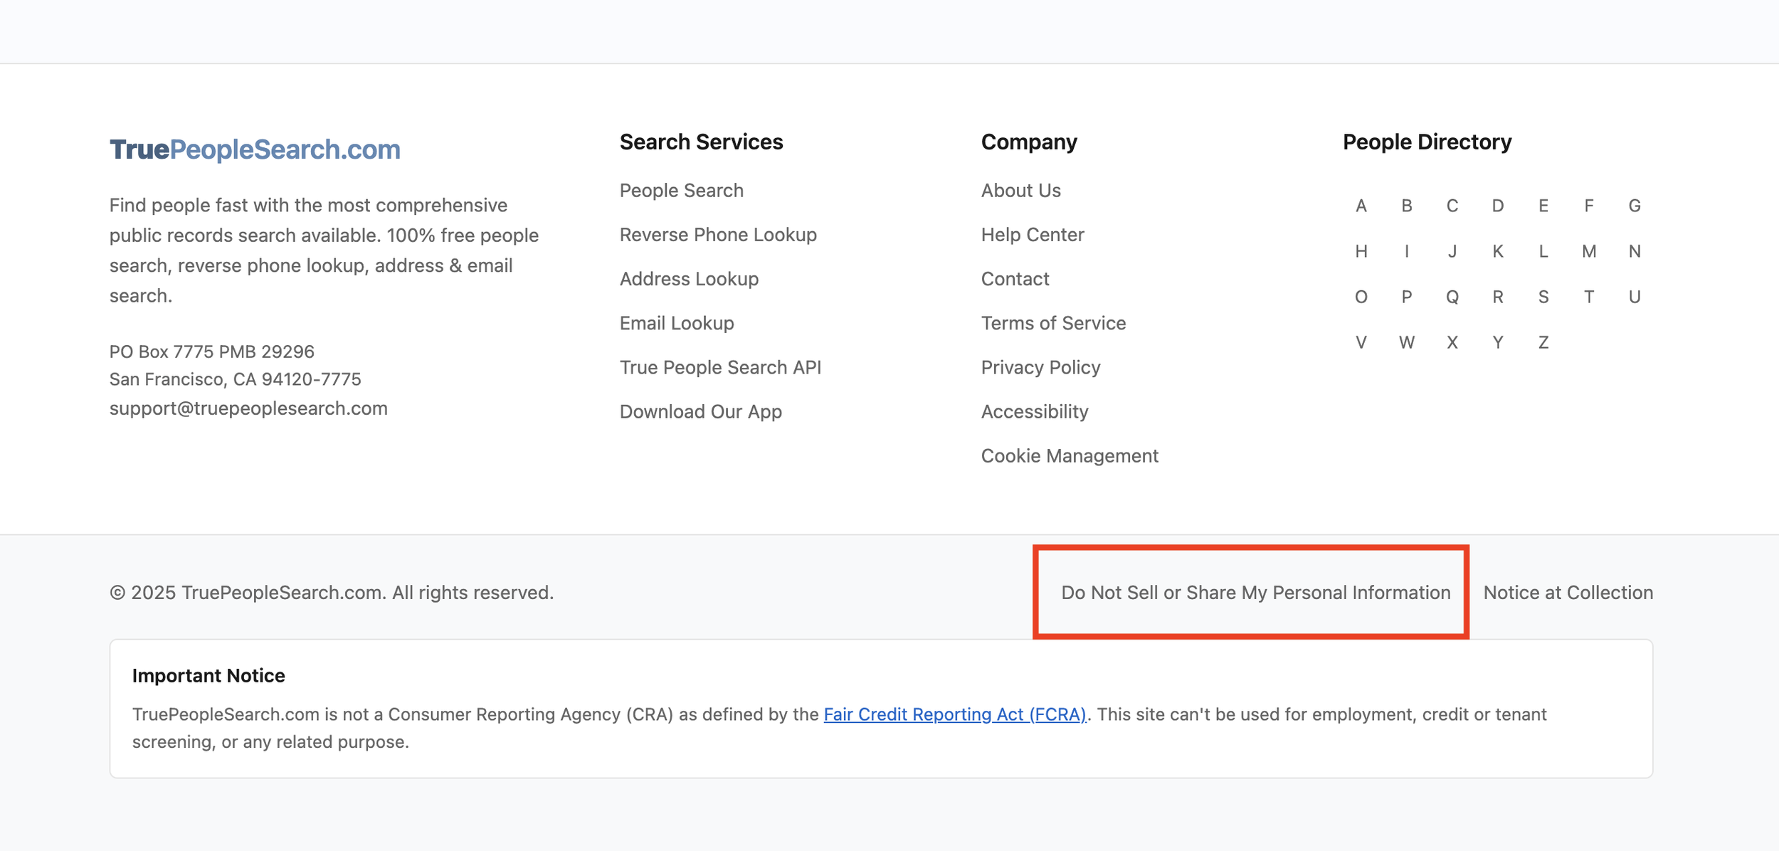Read the Terms of Service
1779x851 pixels.
point(1053,323)
